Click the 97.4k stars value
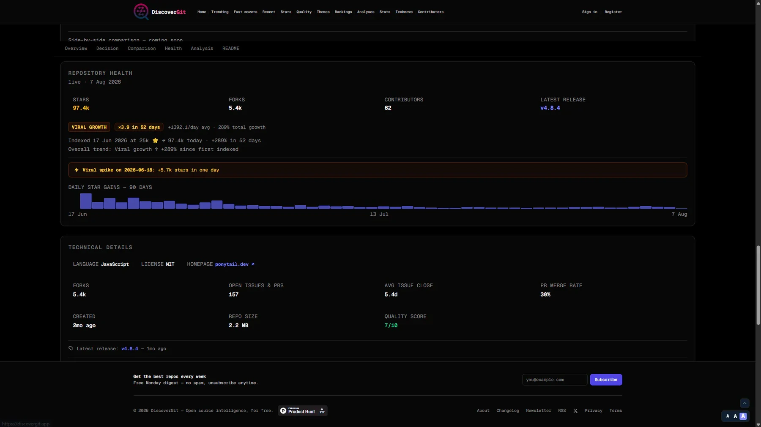The image size is (761, 427). tap(81, 108)
